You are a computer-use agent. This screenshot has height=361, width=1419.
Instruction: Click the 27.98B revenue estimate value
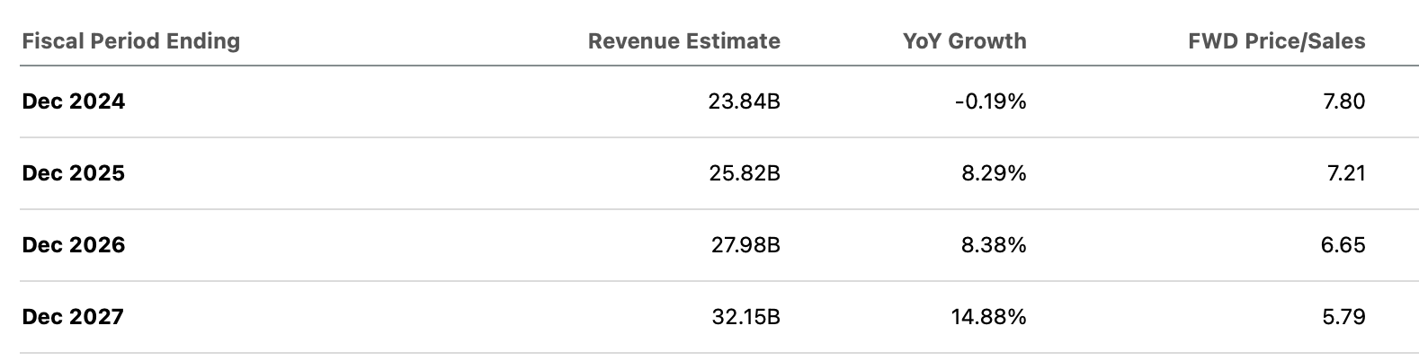[x=744, y=245]
